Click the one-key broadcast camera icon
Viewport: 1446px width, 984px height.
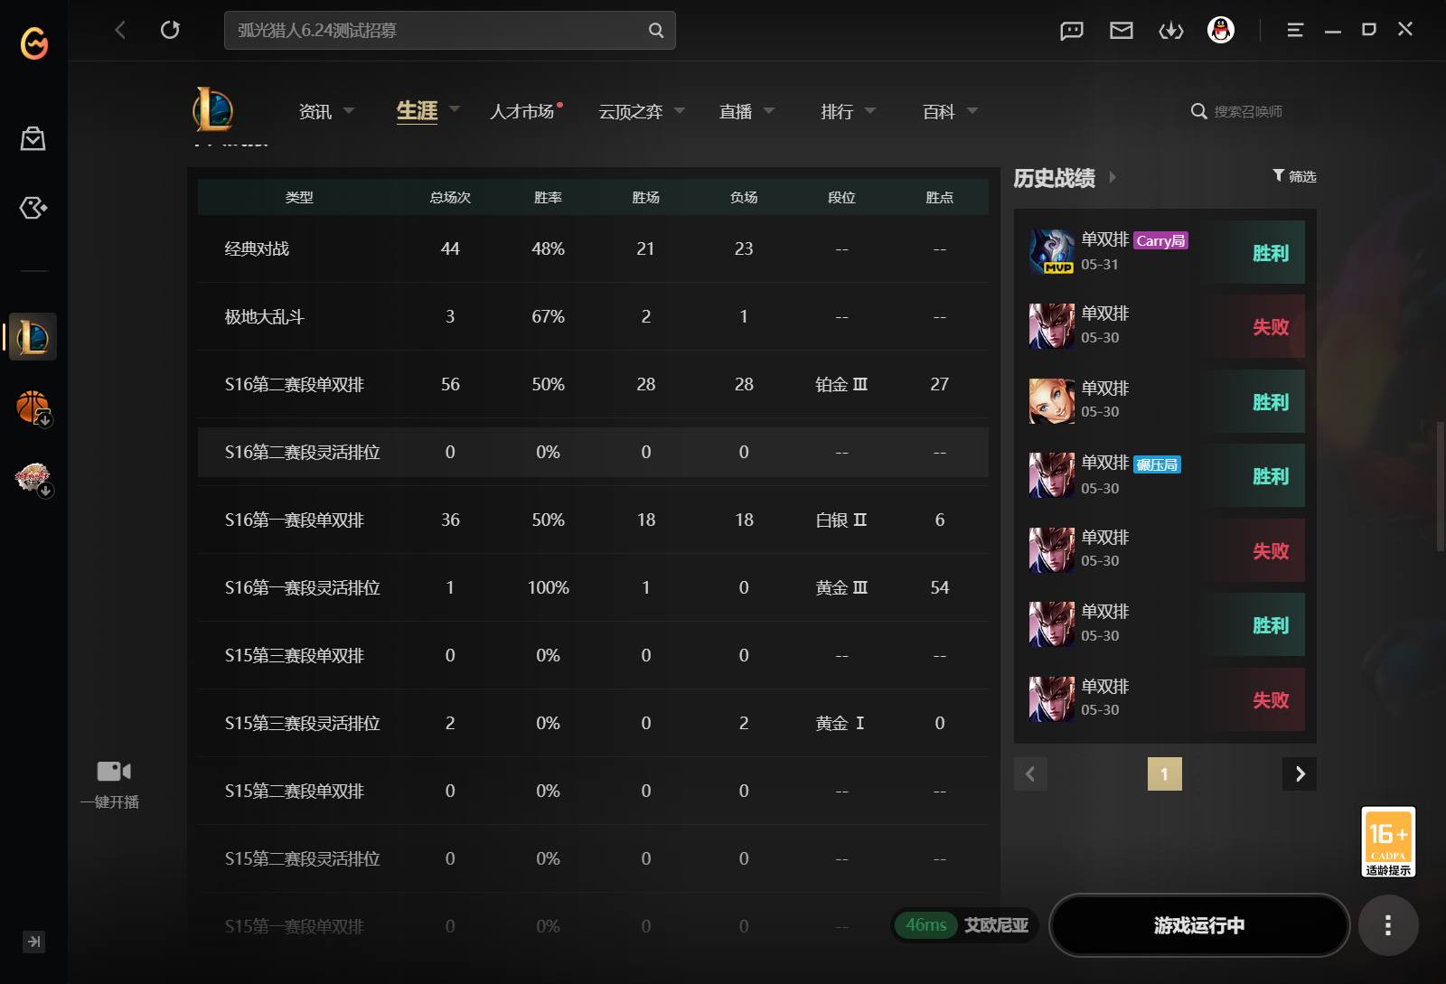click(114, 771)
